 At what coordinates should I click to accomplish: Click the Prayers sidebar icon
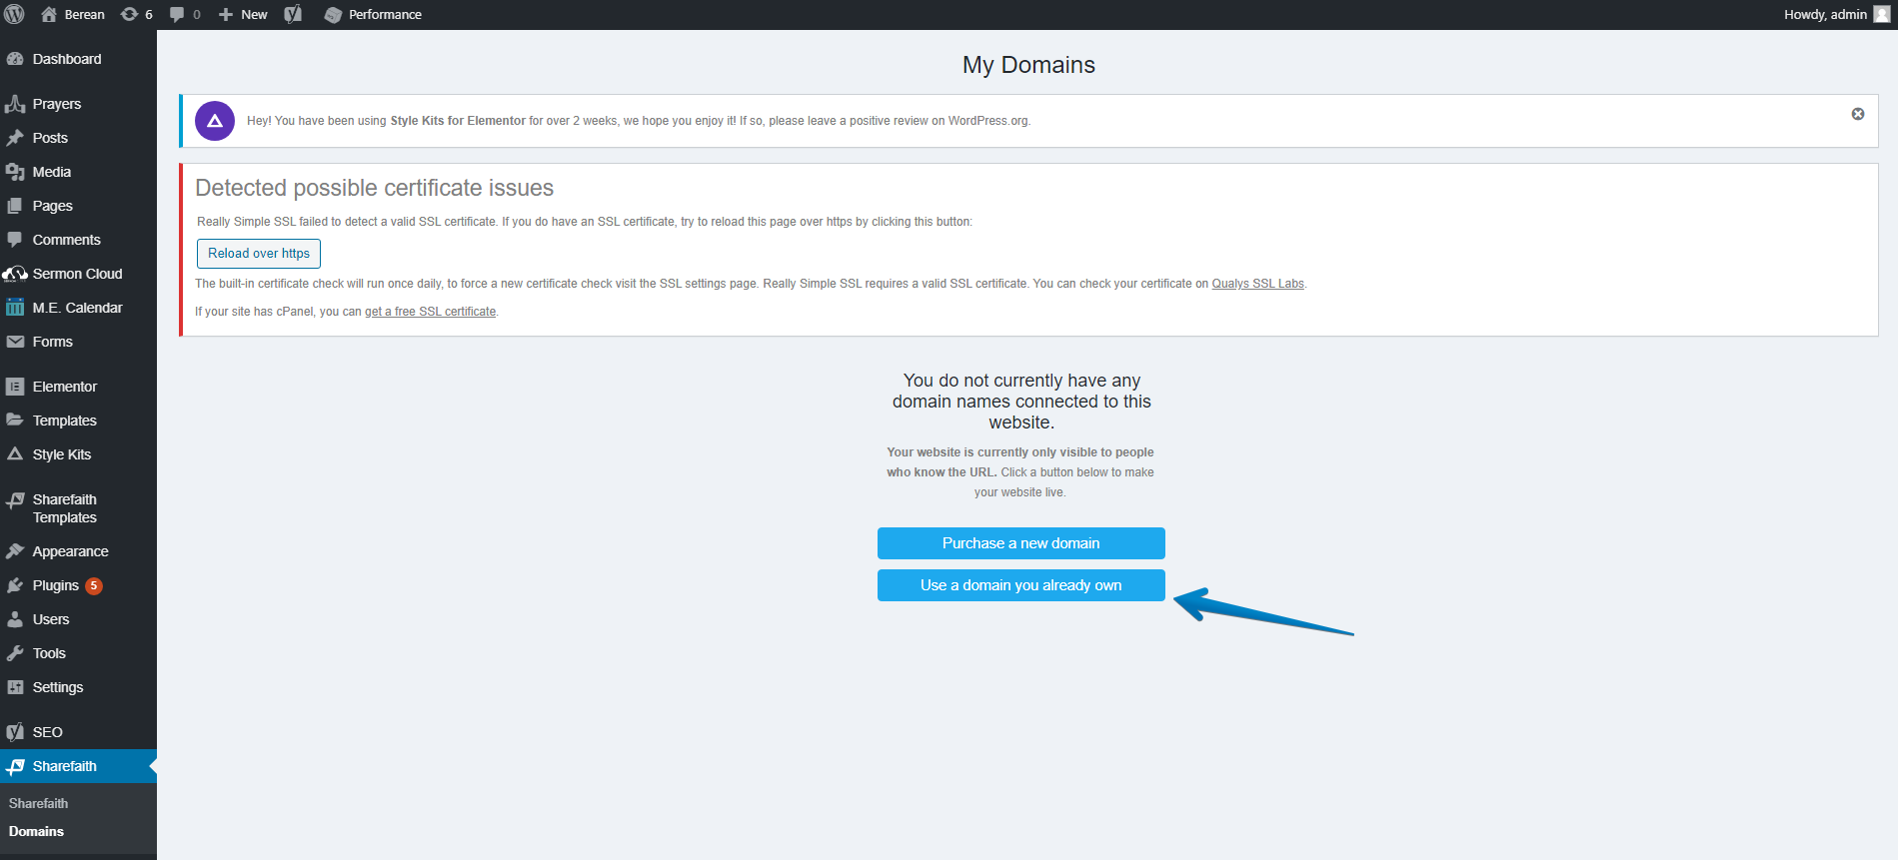click(x=15, y=104)
